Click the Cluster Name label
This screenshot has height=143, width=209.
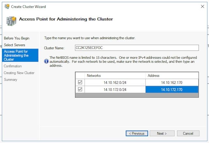coord(54,48)
